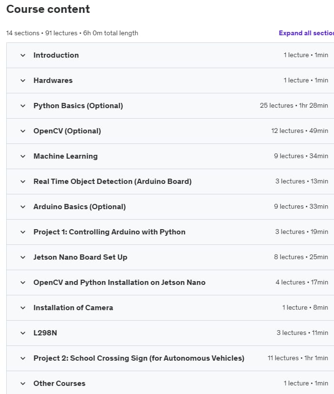Screen dimensions: 334x394
Task: Expand Arduino Basics (Optional) chevron
Action: click(23, 207)
